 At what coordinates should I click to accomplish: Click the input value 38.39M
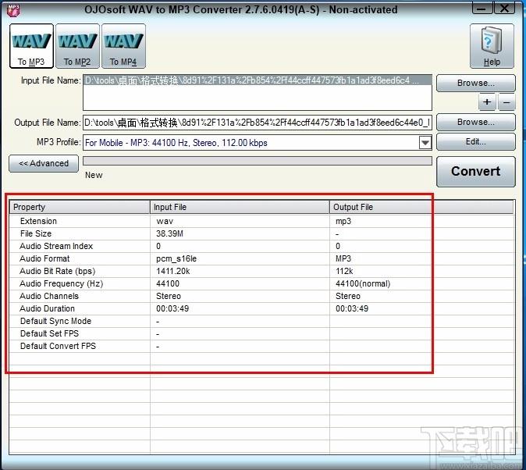click(x=169, y=233)
